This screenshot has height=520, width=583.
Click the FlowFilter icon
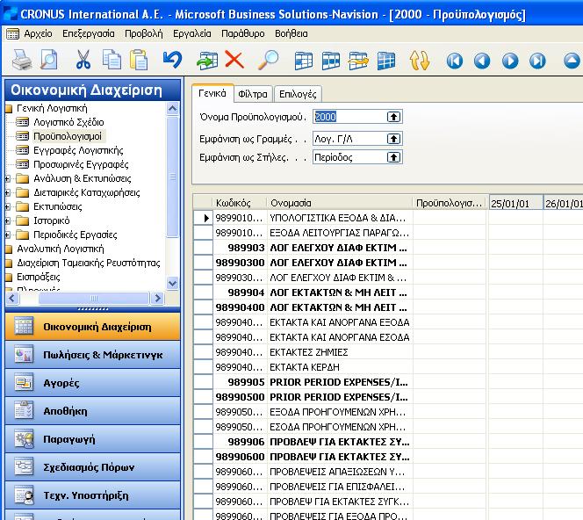(358, 61)
